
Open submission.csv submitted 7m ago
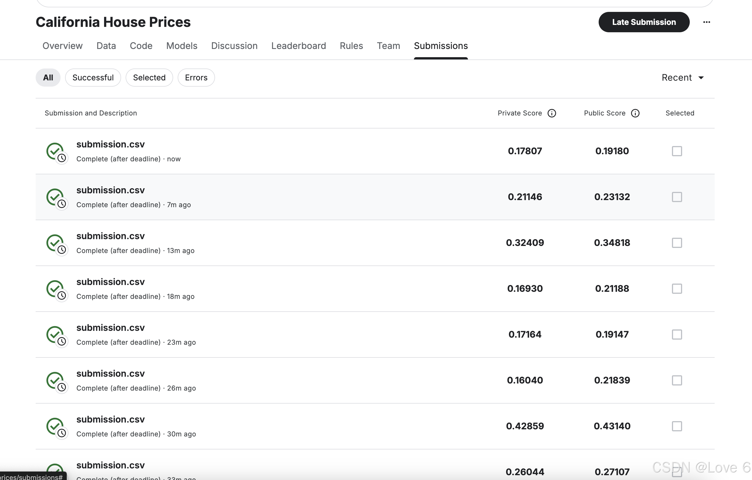[111, 190]
